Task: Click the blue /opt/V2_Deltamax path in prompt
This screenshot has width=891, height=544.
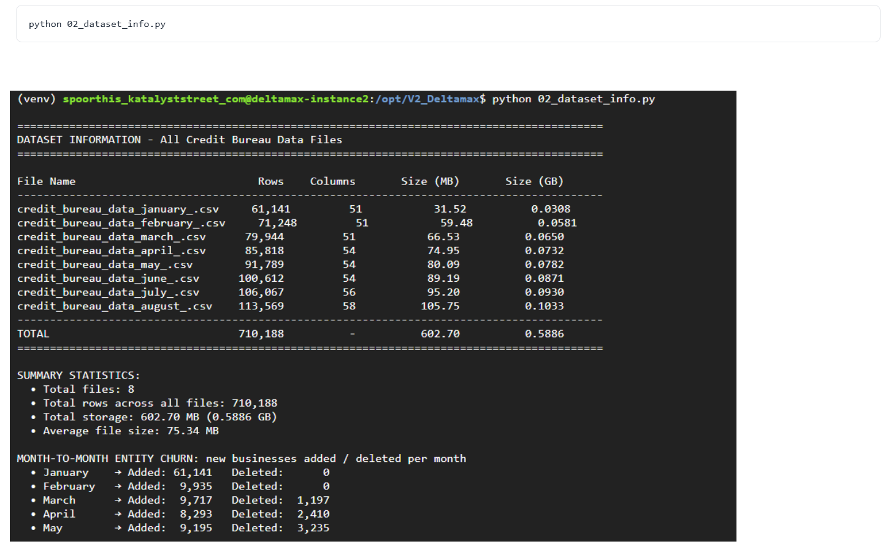Action: coord(427,99)
